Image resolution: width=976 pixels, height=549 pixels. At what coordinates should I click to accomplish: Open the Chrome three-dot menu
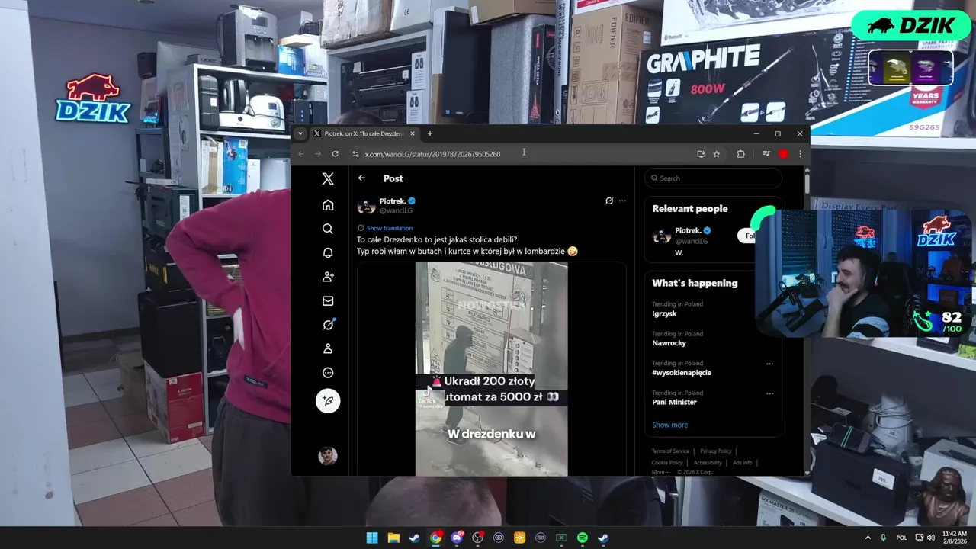pyautogui.click(x=800, y=154)
